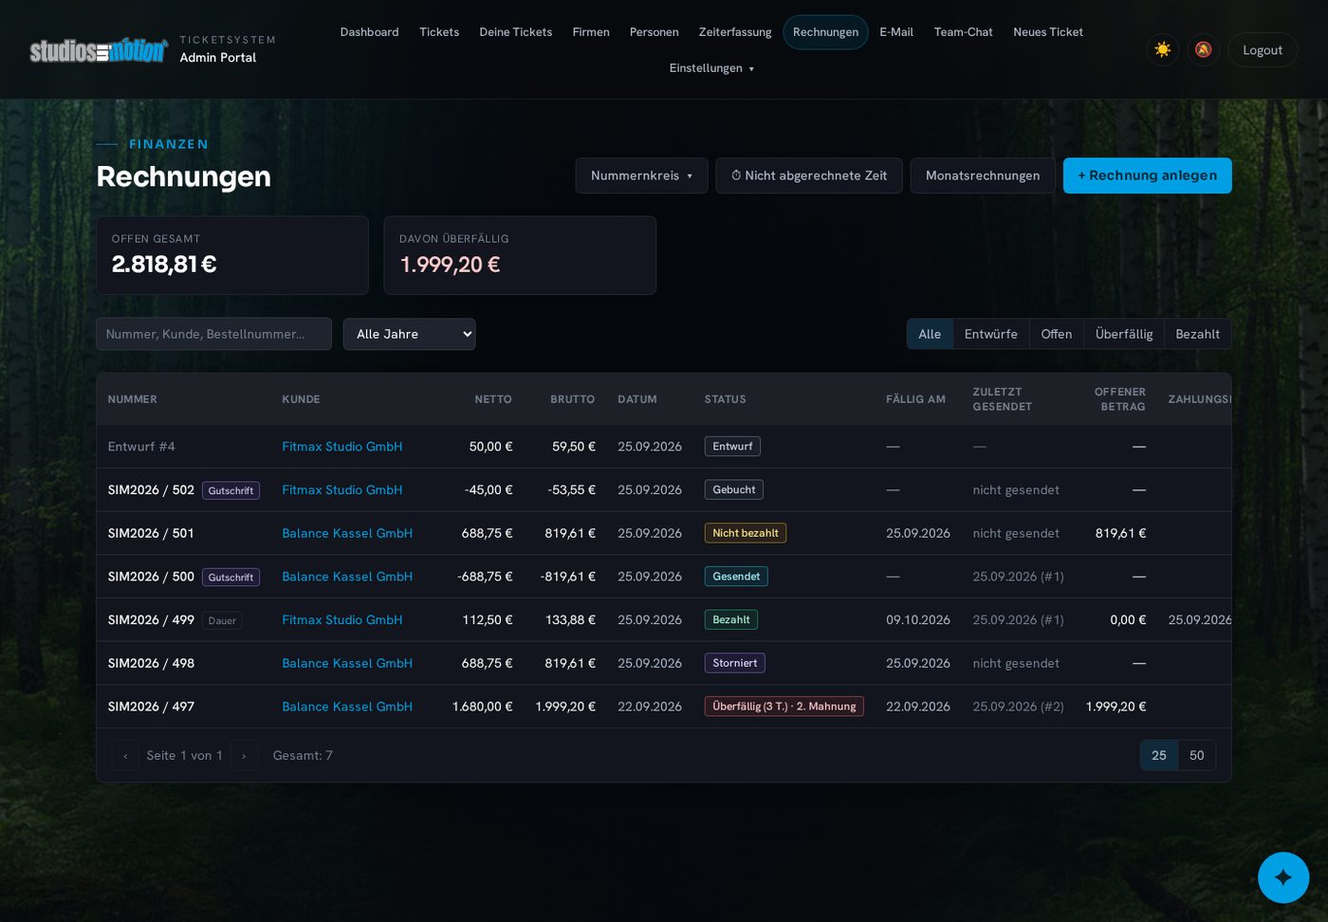Screen dimensions: 1328x922
Task: Focus the invoice search field
Action: (x=213, y=334)
